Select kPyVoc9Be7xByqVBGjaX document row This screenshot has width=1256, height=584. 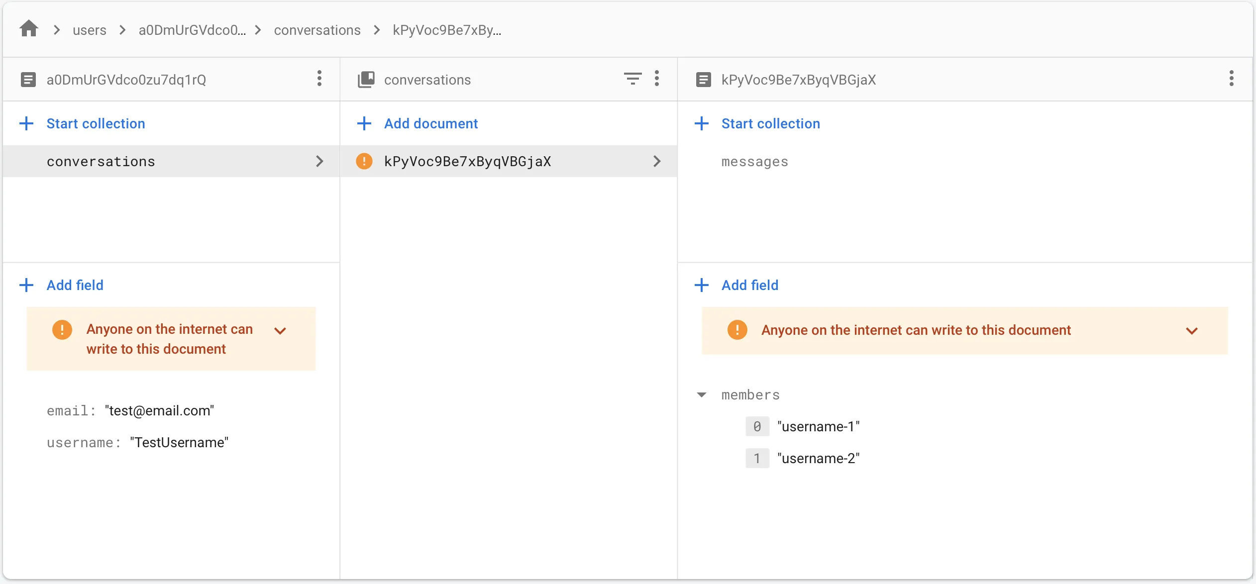[x=467, y=161]
